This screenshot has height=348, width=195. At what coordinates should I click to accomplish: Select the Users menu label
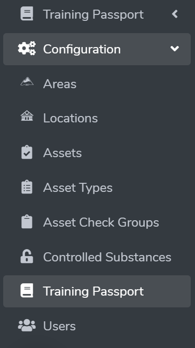(59, 326)
